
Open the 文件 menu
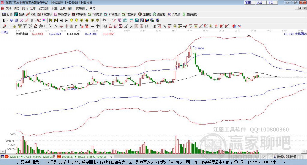[8, 8]
